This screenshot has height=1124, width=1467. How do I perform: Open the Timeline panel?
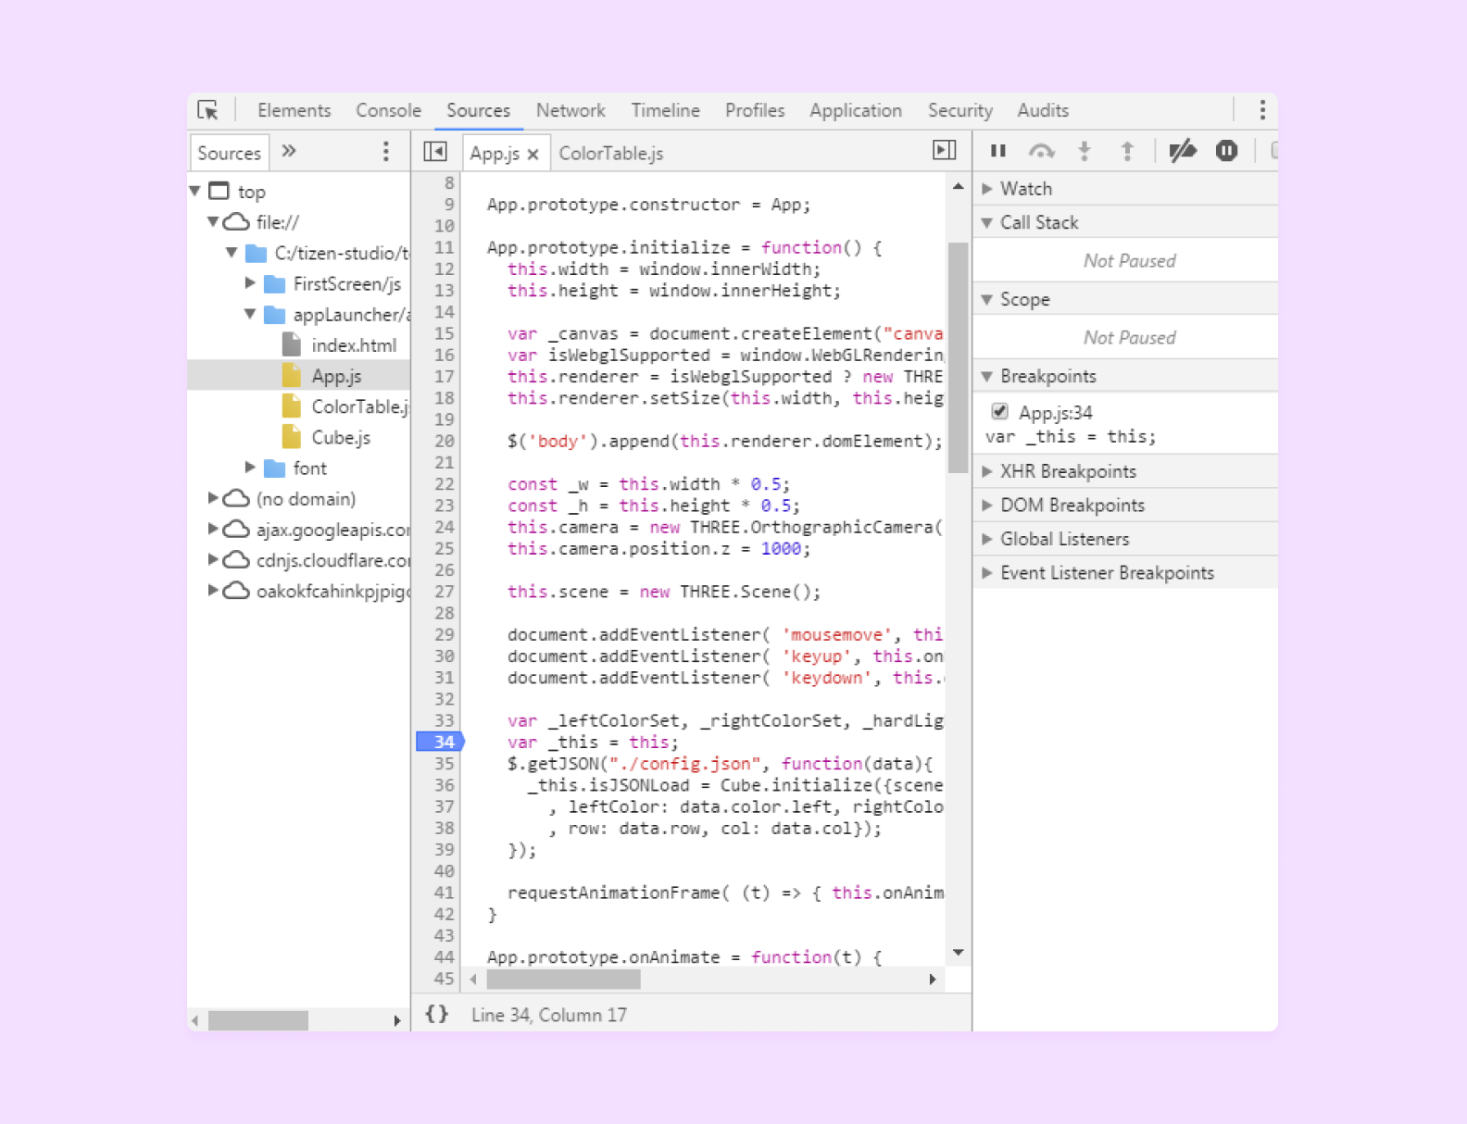665,110
